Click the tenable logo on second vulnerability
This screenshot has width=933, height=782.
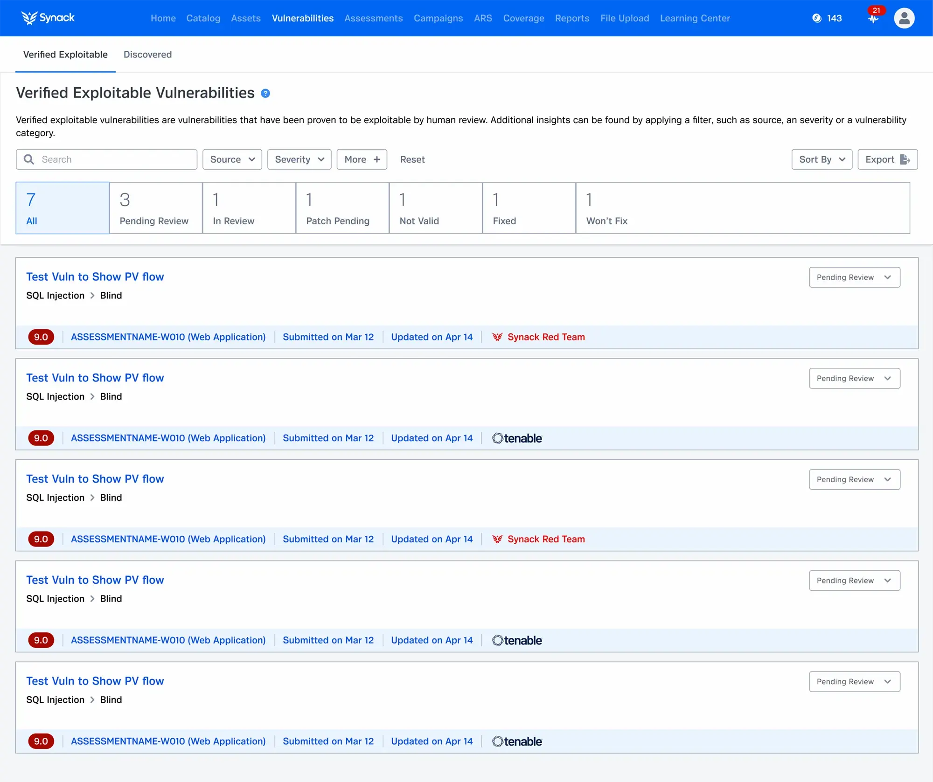(x=517, y=438)
